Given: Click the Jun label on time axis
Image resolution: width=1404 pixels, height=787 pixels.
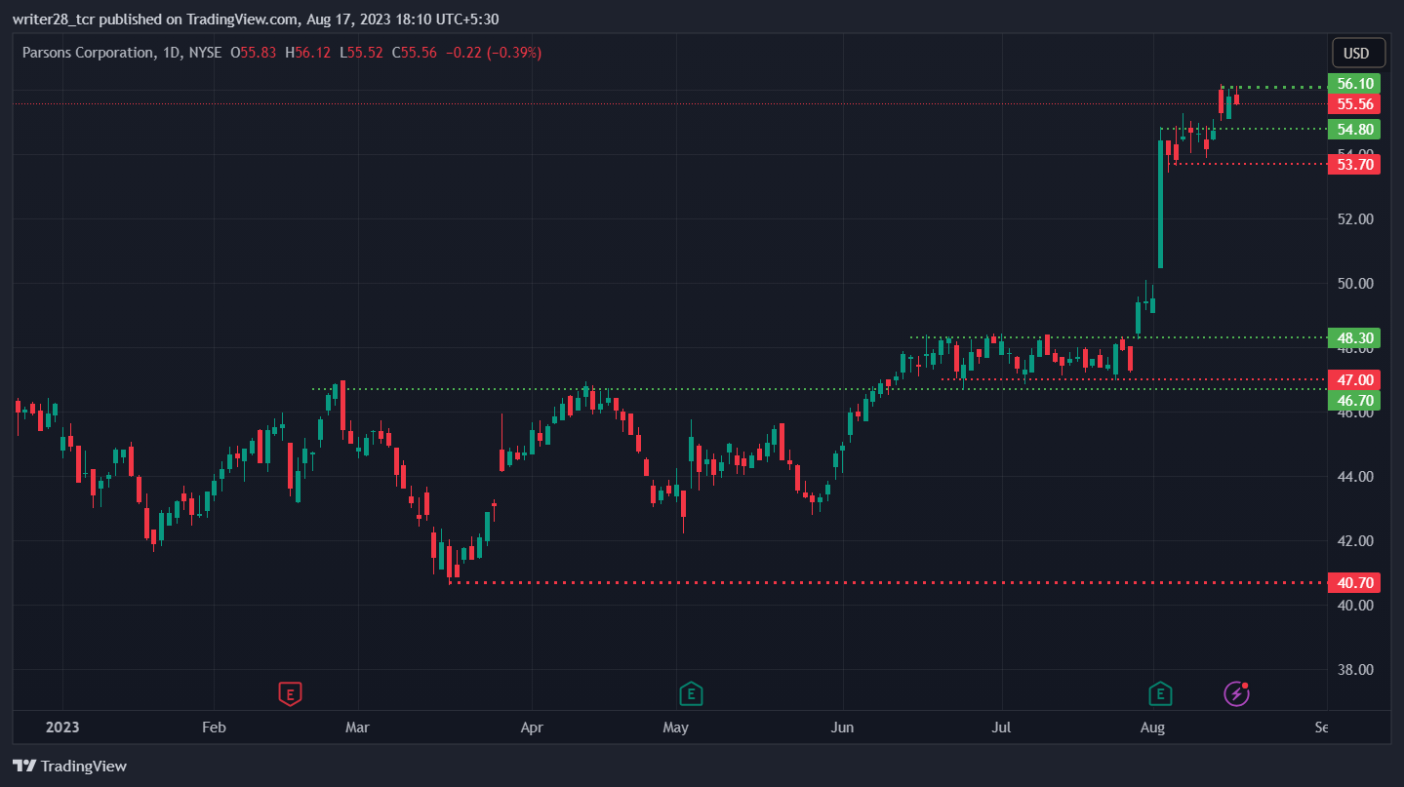Looking at the screenshot, I should (843, 728).
